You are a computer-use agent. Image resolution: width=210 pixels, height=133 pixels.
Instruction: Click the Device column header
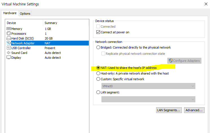(x=24, y=23)
